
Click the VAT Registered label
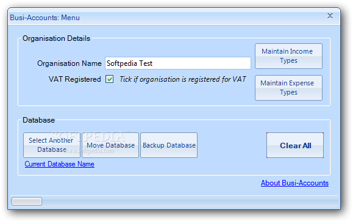[75, 79]
